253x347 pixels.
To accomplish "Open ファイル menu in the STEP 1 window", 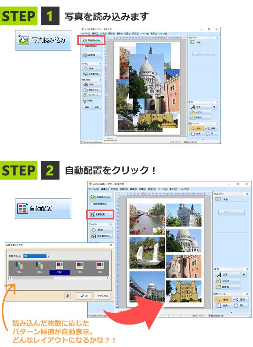I will tap(85, 33).
